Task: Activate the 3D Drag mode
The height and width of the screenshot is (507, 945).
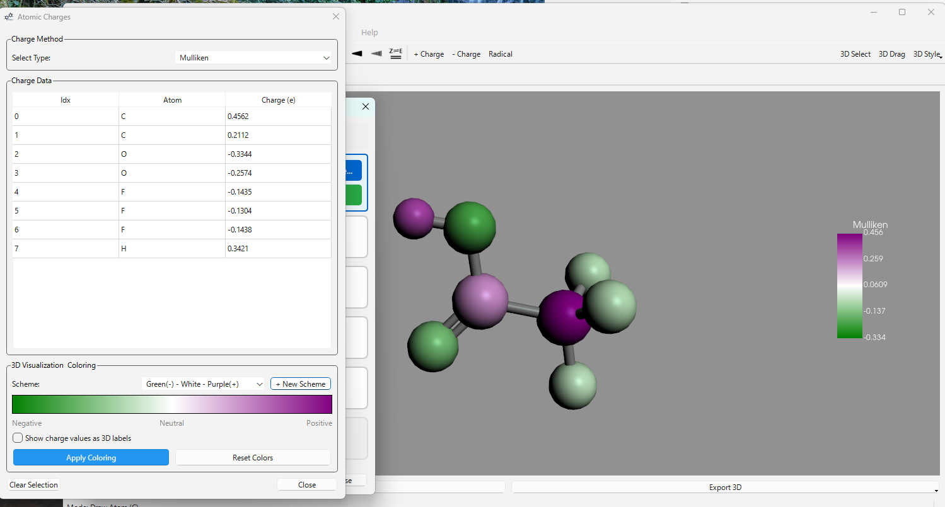Action: pyautogui.click(x=892, y=54)
